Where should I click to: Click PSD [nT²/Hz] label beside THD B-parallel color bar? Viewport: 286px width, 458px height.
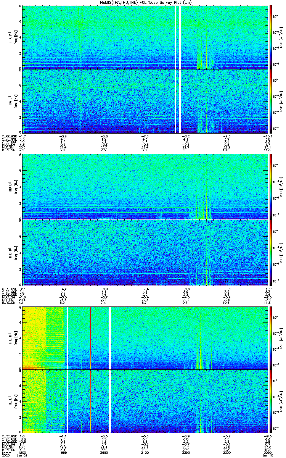click(281, 252)
